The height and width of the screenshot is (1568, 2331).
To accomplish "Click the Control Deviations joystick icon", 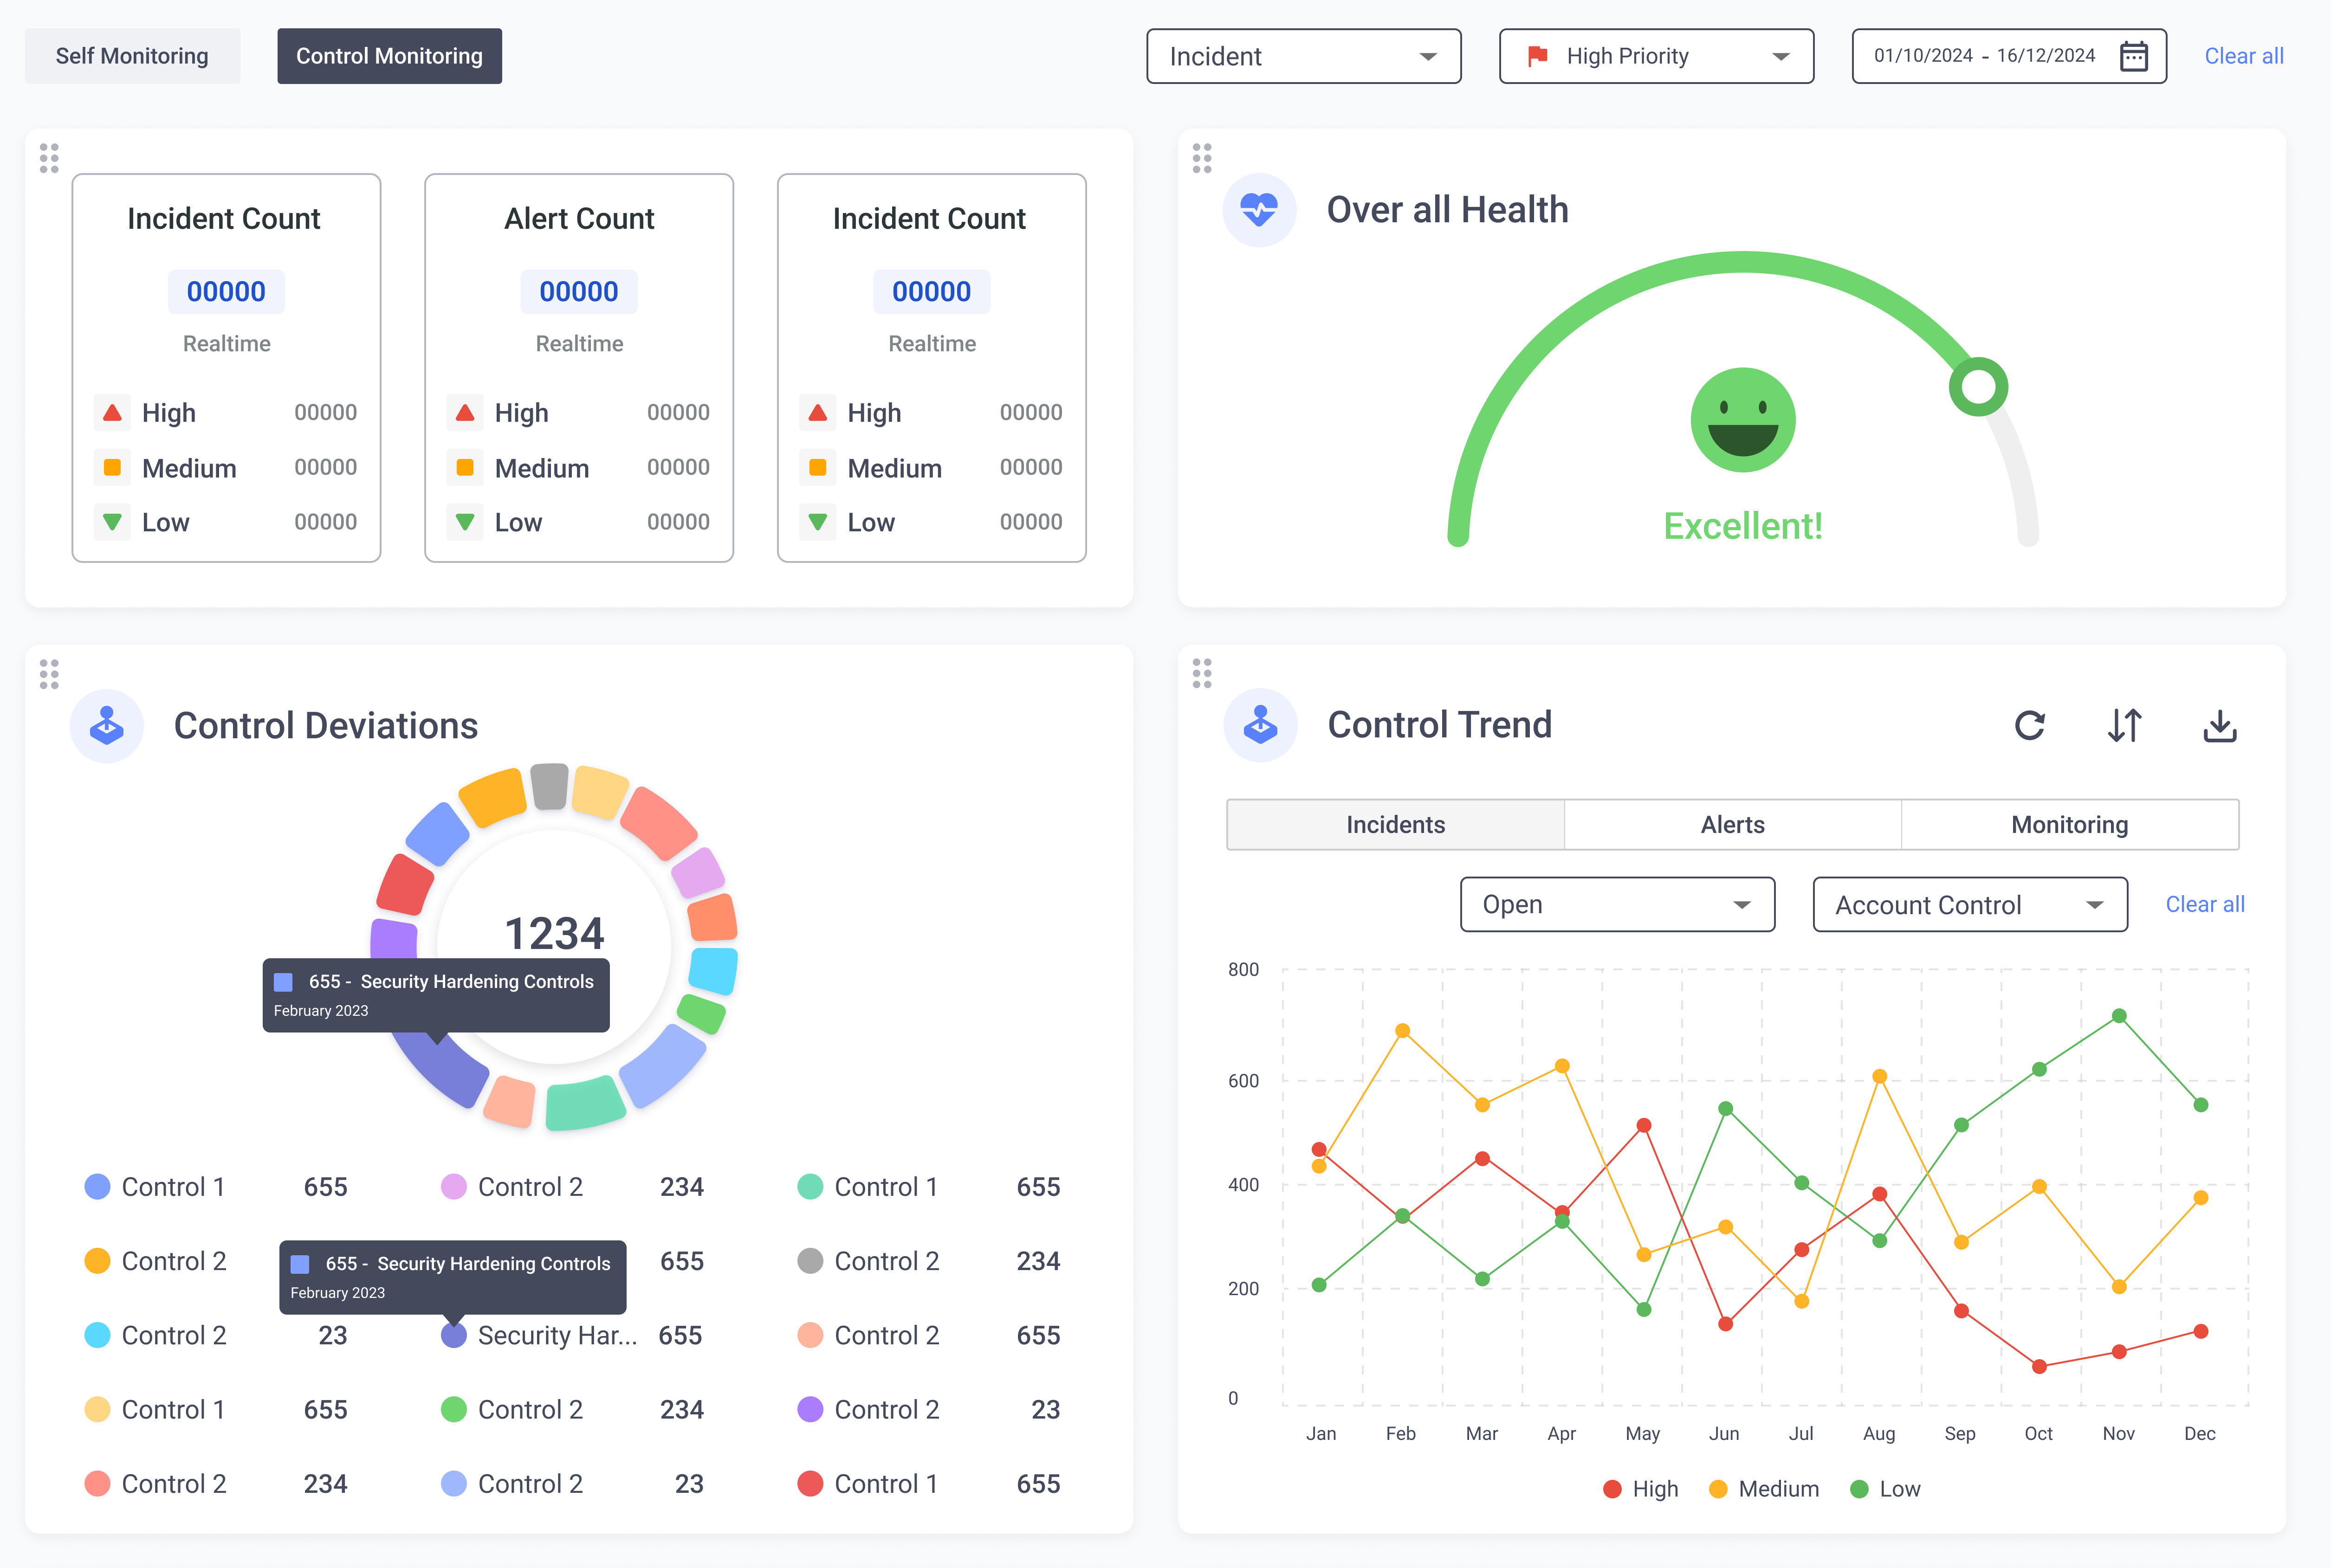I will (x=107, y=726).
